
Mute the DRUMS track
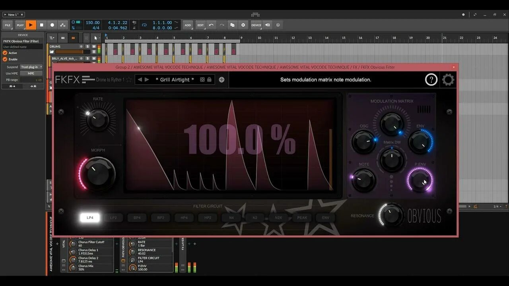94,46
